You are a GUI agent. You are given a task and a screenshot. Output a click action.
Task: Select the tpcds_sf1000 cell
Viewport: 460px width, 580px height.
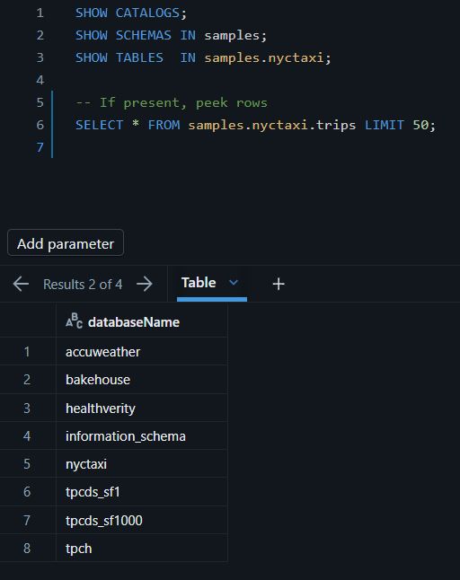(142, 520)
